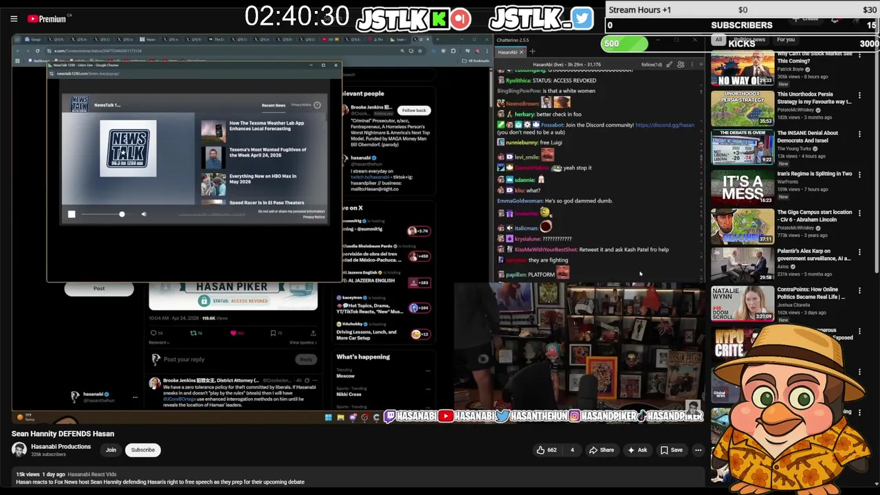Screen dimensions: 880x495
Task: Open Palantir's Alex Karp video title
Action: [814, 255]
